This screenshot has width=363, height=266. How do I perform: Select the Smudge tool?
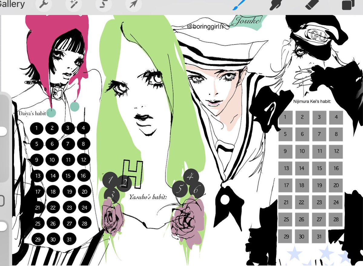click(276, 5)
